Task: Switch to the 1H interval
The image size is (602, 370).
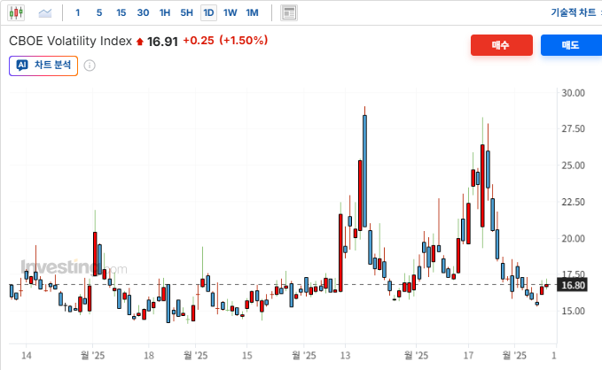Action: 165,12
